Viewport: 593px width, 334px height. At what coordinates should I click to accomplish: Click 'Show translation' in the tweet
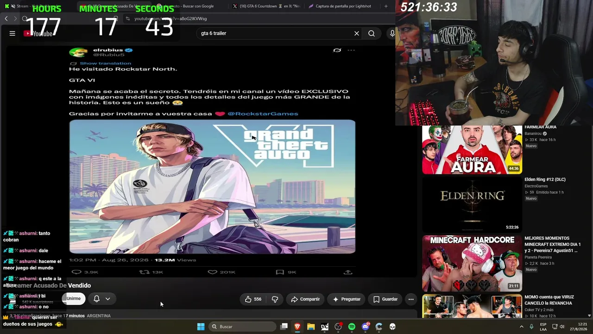point(105,63)
